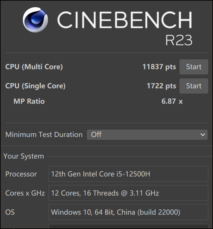Select the Processor field showing i5-12500H
The image size is (213, 229).
pyautogui.click(x=128, y=174)
